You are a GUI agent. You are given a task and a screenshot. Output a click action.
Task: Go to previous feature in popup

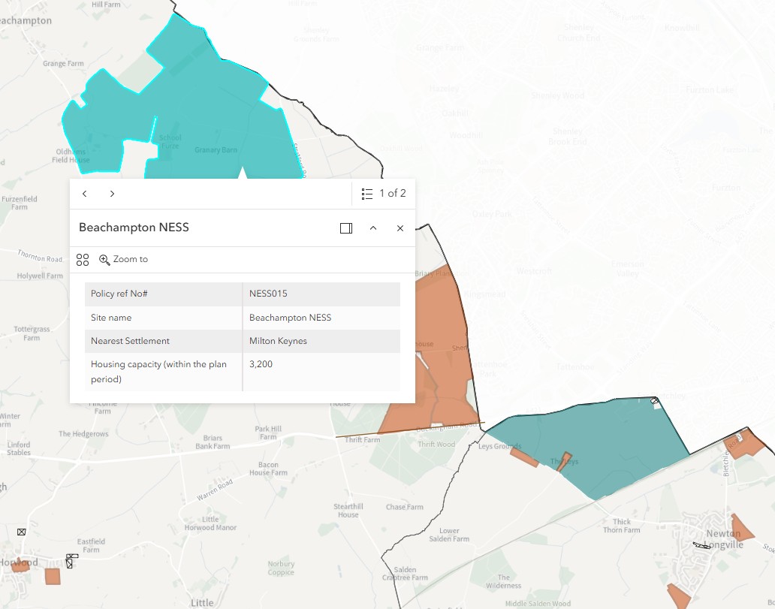point(85,194)
